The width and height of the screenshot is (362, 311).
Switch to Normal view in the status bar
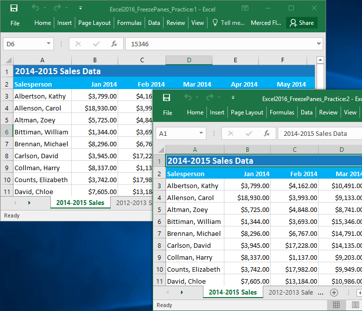pos(337,305)
